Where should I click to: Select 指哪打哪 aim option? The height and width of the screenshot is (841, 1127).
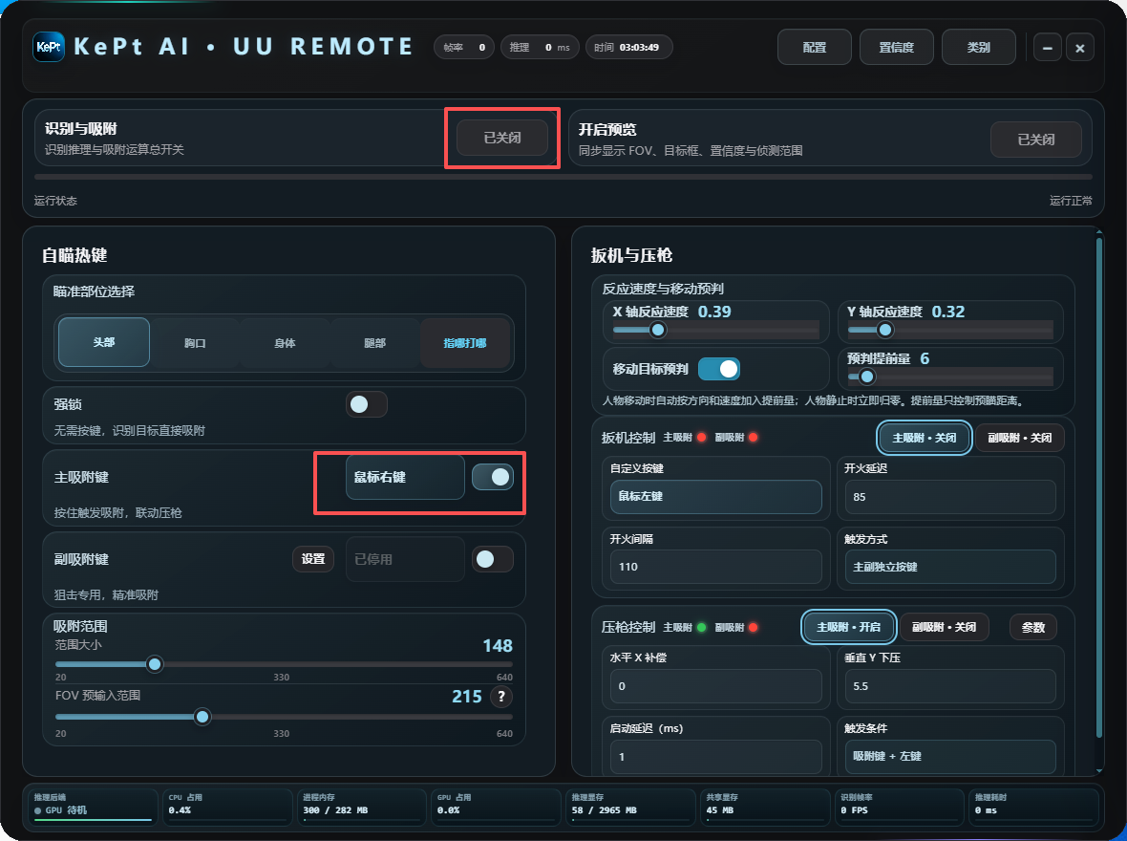465,343
